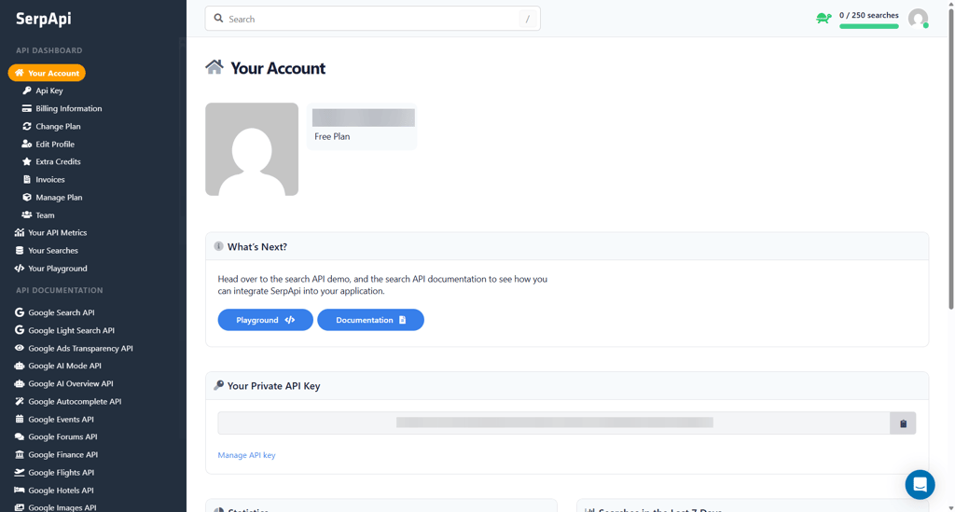
Task: Open Google Forums API docs
Action: tap(62, 437)
